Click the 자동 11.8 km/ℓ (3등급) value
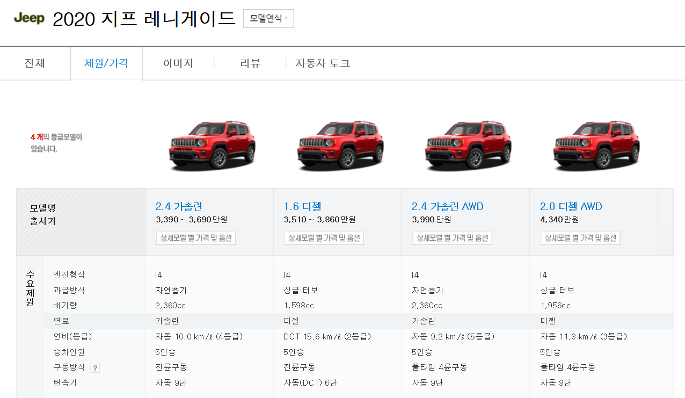The width and height of the screenshot is (685, 398). (584, 337)
